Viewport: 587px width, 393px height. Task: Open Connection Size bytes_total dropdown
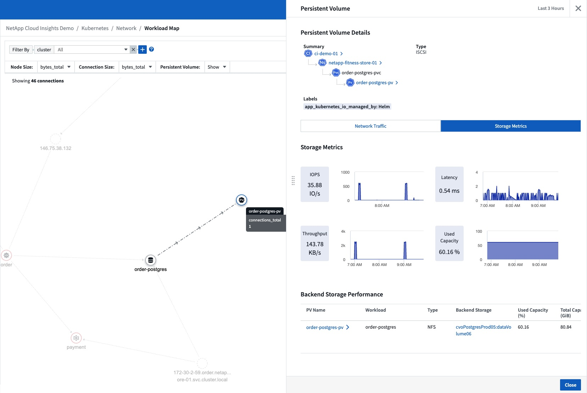click(137, 67)
